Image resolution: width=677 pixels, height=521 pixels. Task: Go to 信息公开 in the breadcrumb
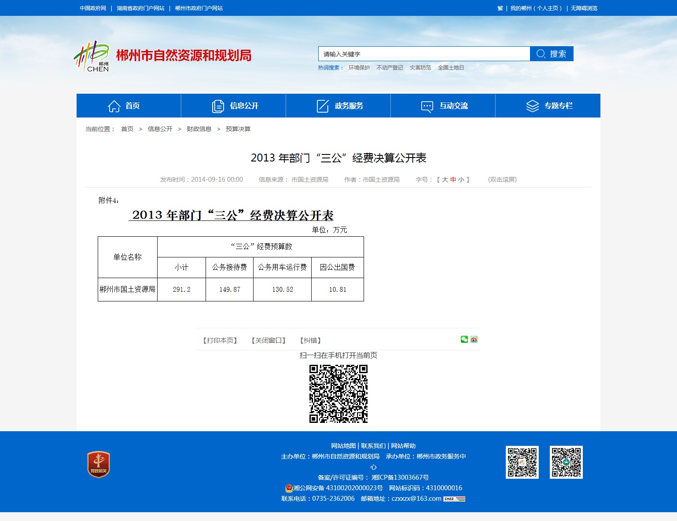(160, 129)
